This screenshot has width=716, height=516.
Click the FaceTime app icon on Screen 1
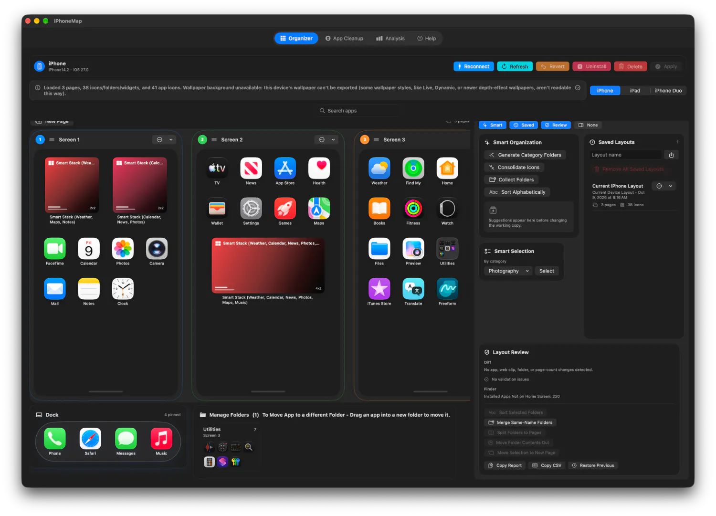(x=55, y=249)
